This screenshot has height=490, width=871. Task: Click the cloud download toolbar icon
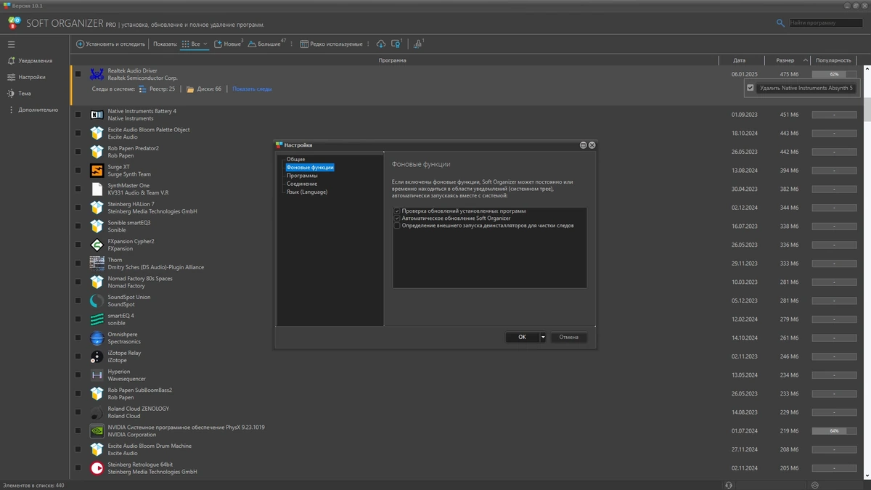(381, 44)
